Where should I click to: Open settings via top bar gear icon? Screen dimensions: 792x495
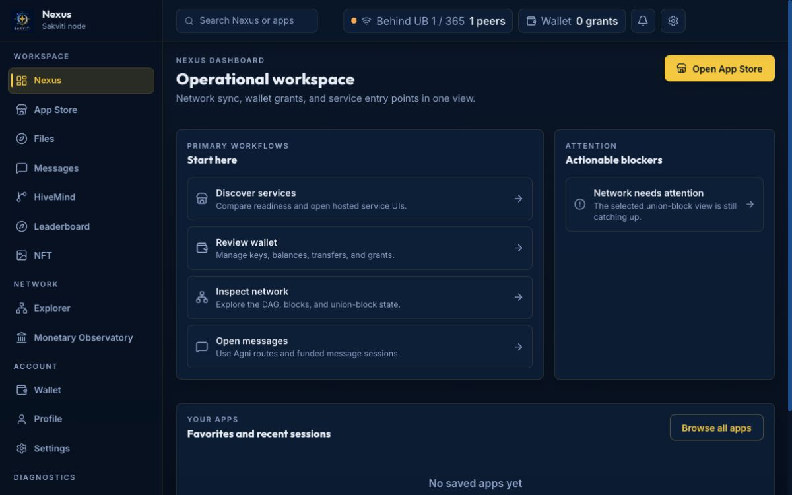pyautogui.click(x=673, y=21)
